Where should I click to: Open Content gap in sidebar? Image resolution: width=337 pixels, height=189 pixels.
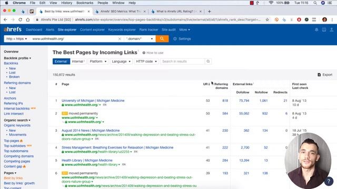[13, 166]
